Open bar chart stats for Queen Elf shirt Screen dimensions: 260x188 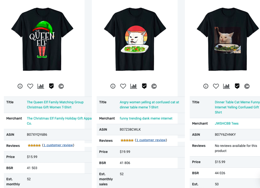click(x=41, y=86)
